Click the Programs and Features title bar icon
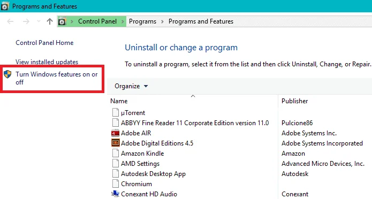 pyautogui.click(x=5, y=6)
